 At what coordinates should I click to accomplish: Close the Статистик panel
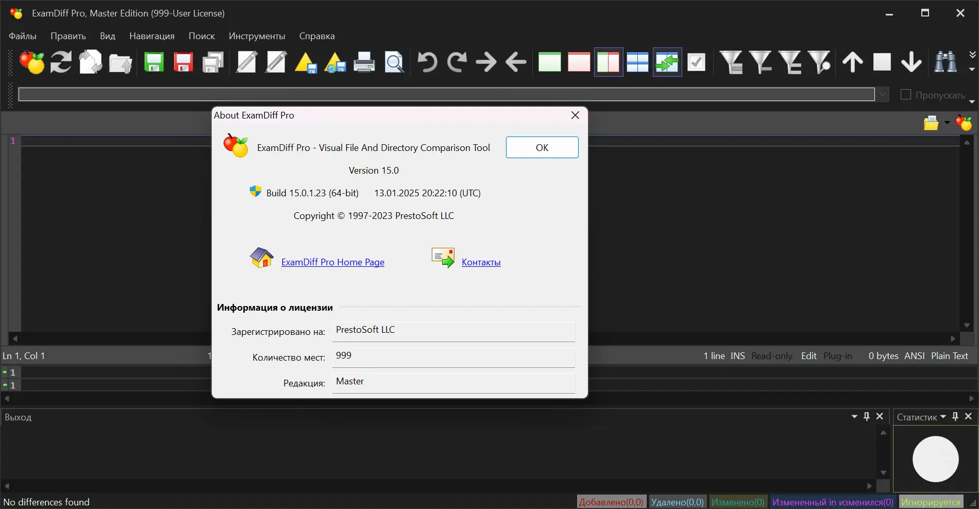click(x=968, y=416)
